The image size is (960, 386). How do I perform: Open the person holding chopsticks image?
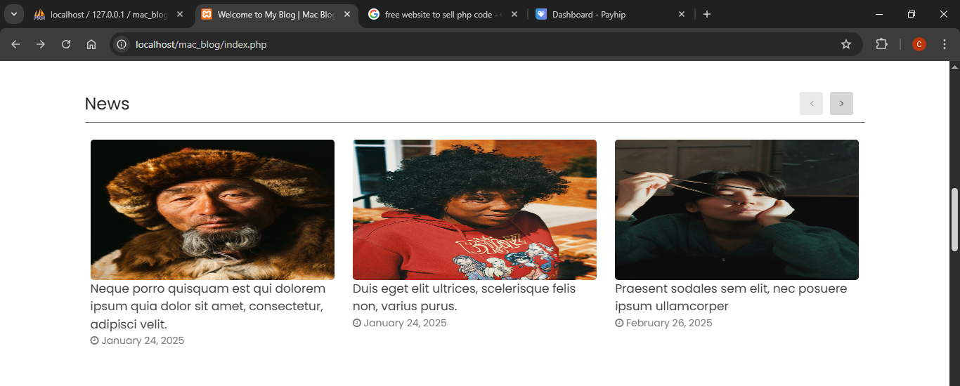(x=737, y=210)
